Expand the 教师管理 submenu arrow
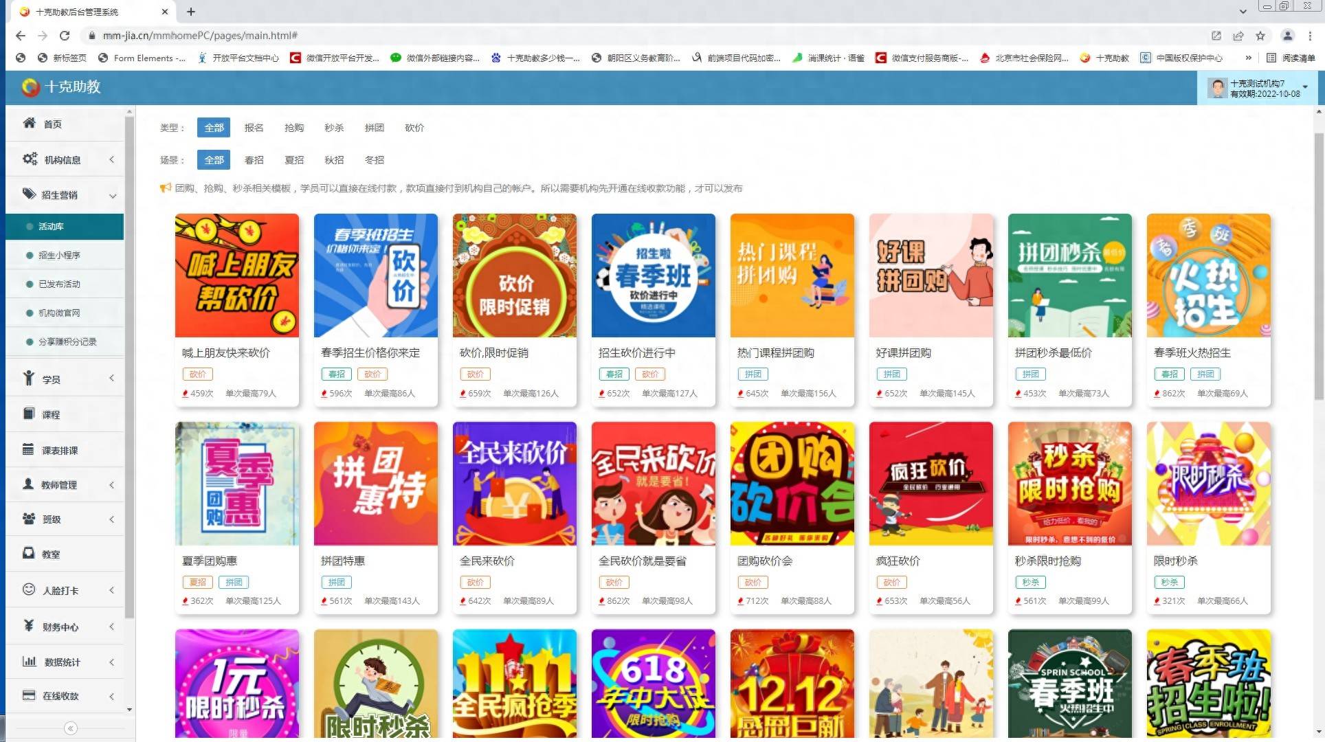The width and height of the screenshot is (1325, 742). click(111, 484)
